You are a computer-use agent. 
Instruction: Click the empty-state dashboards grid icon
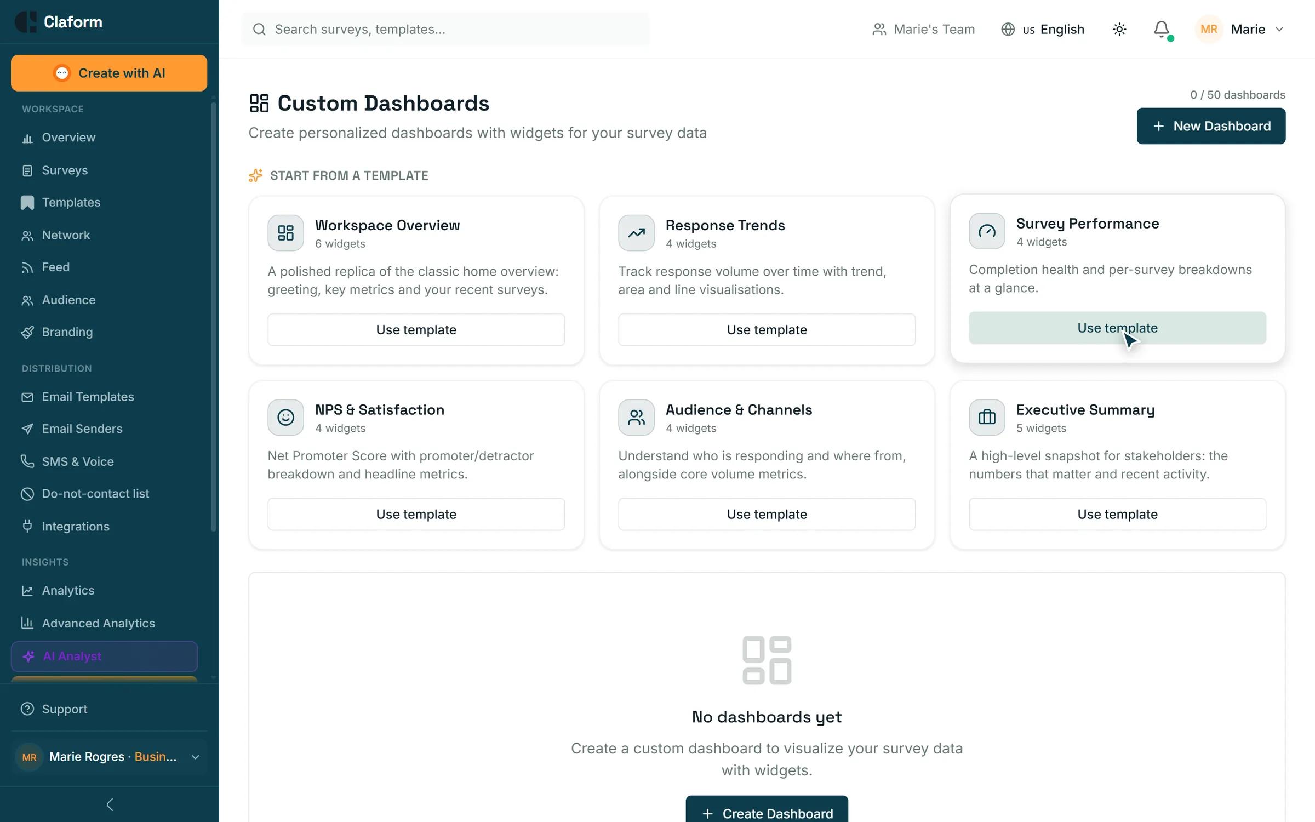(x=767, y=660)
